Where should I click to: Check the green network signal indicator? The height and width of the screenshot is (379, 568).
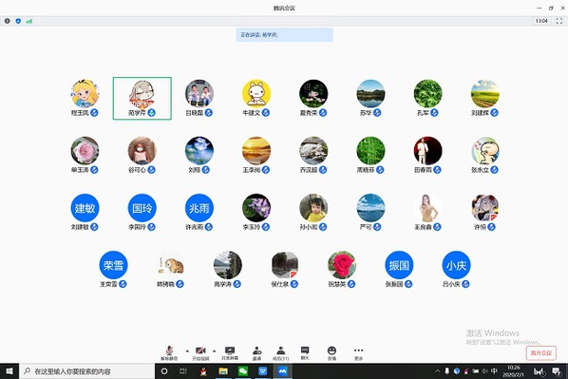point(29,21)
